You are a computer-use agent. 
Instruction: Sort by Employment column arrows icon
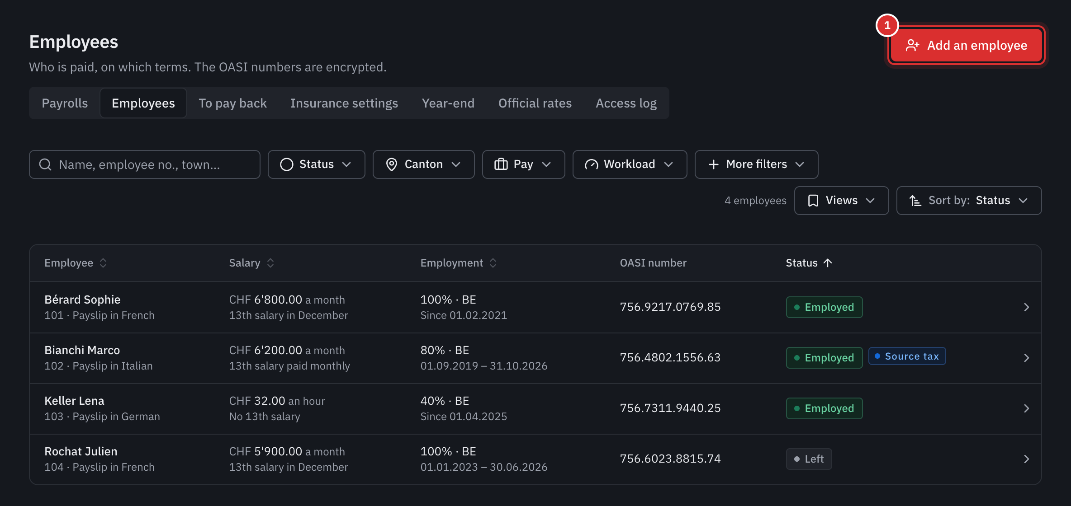493,263
